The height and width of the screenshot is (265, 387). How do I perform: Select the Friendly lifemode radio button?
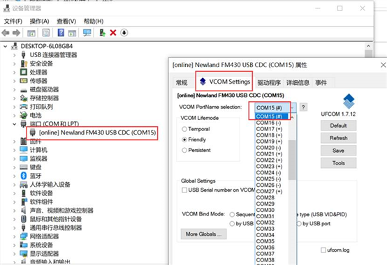[184, 139]
